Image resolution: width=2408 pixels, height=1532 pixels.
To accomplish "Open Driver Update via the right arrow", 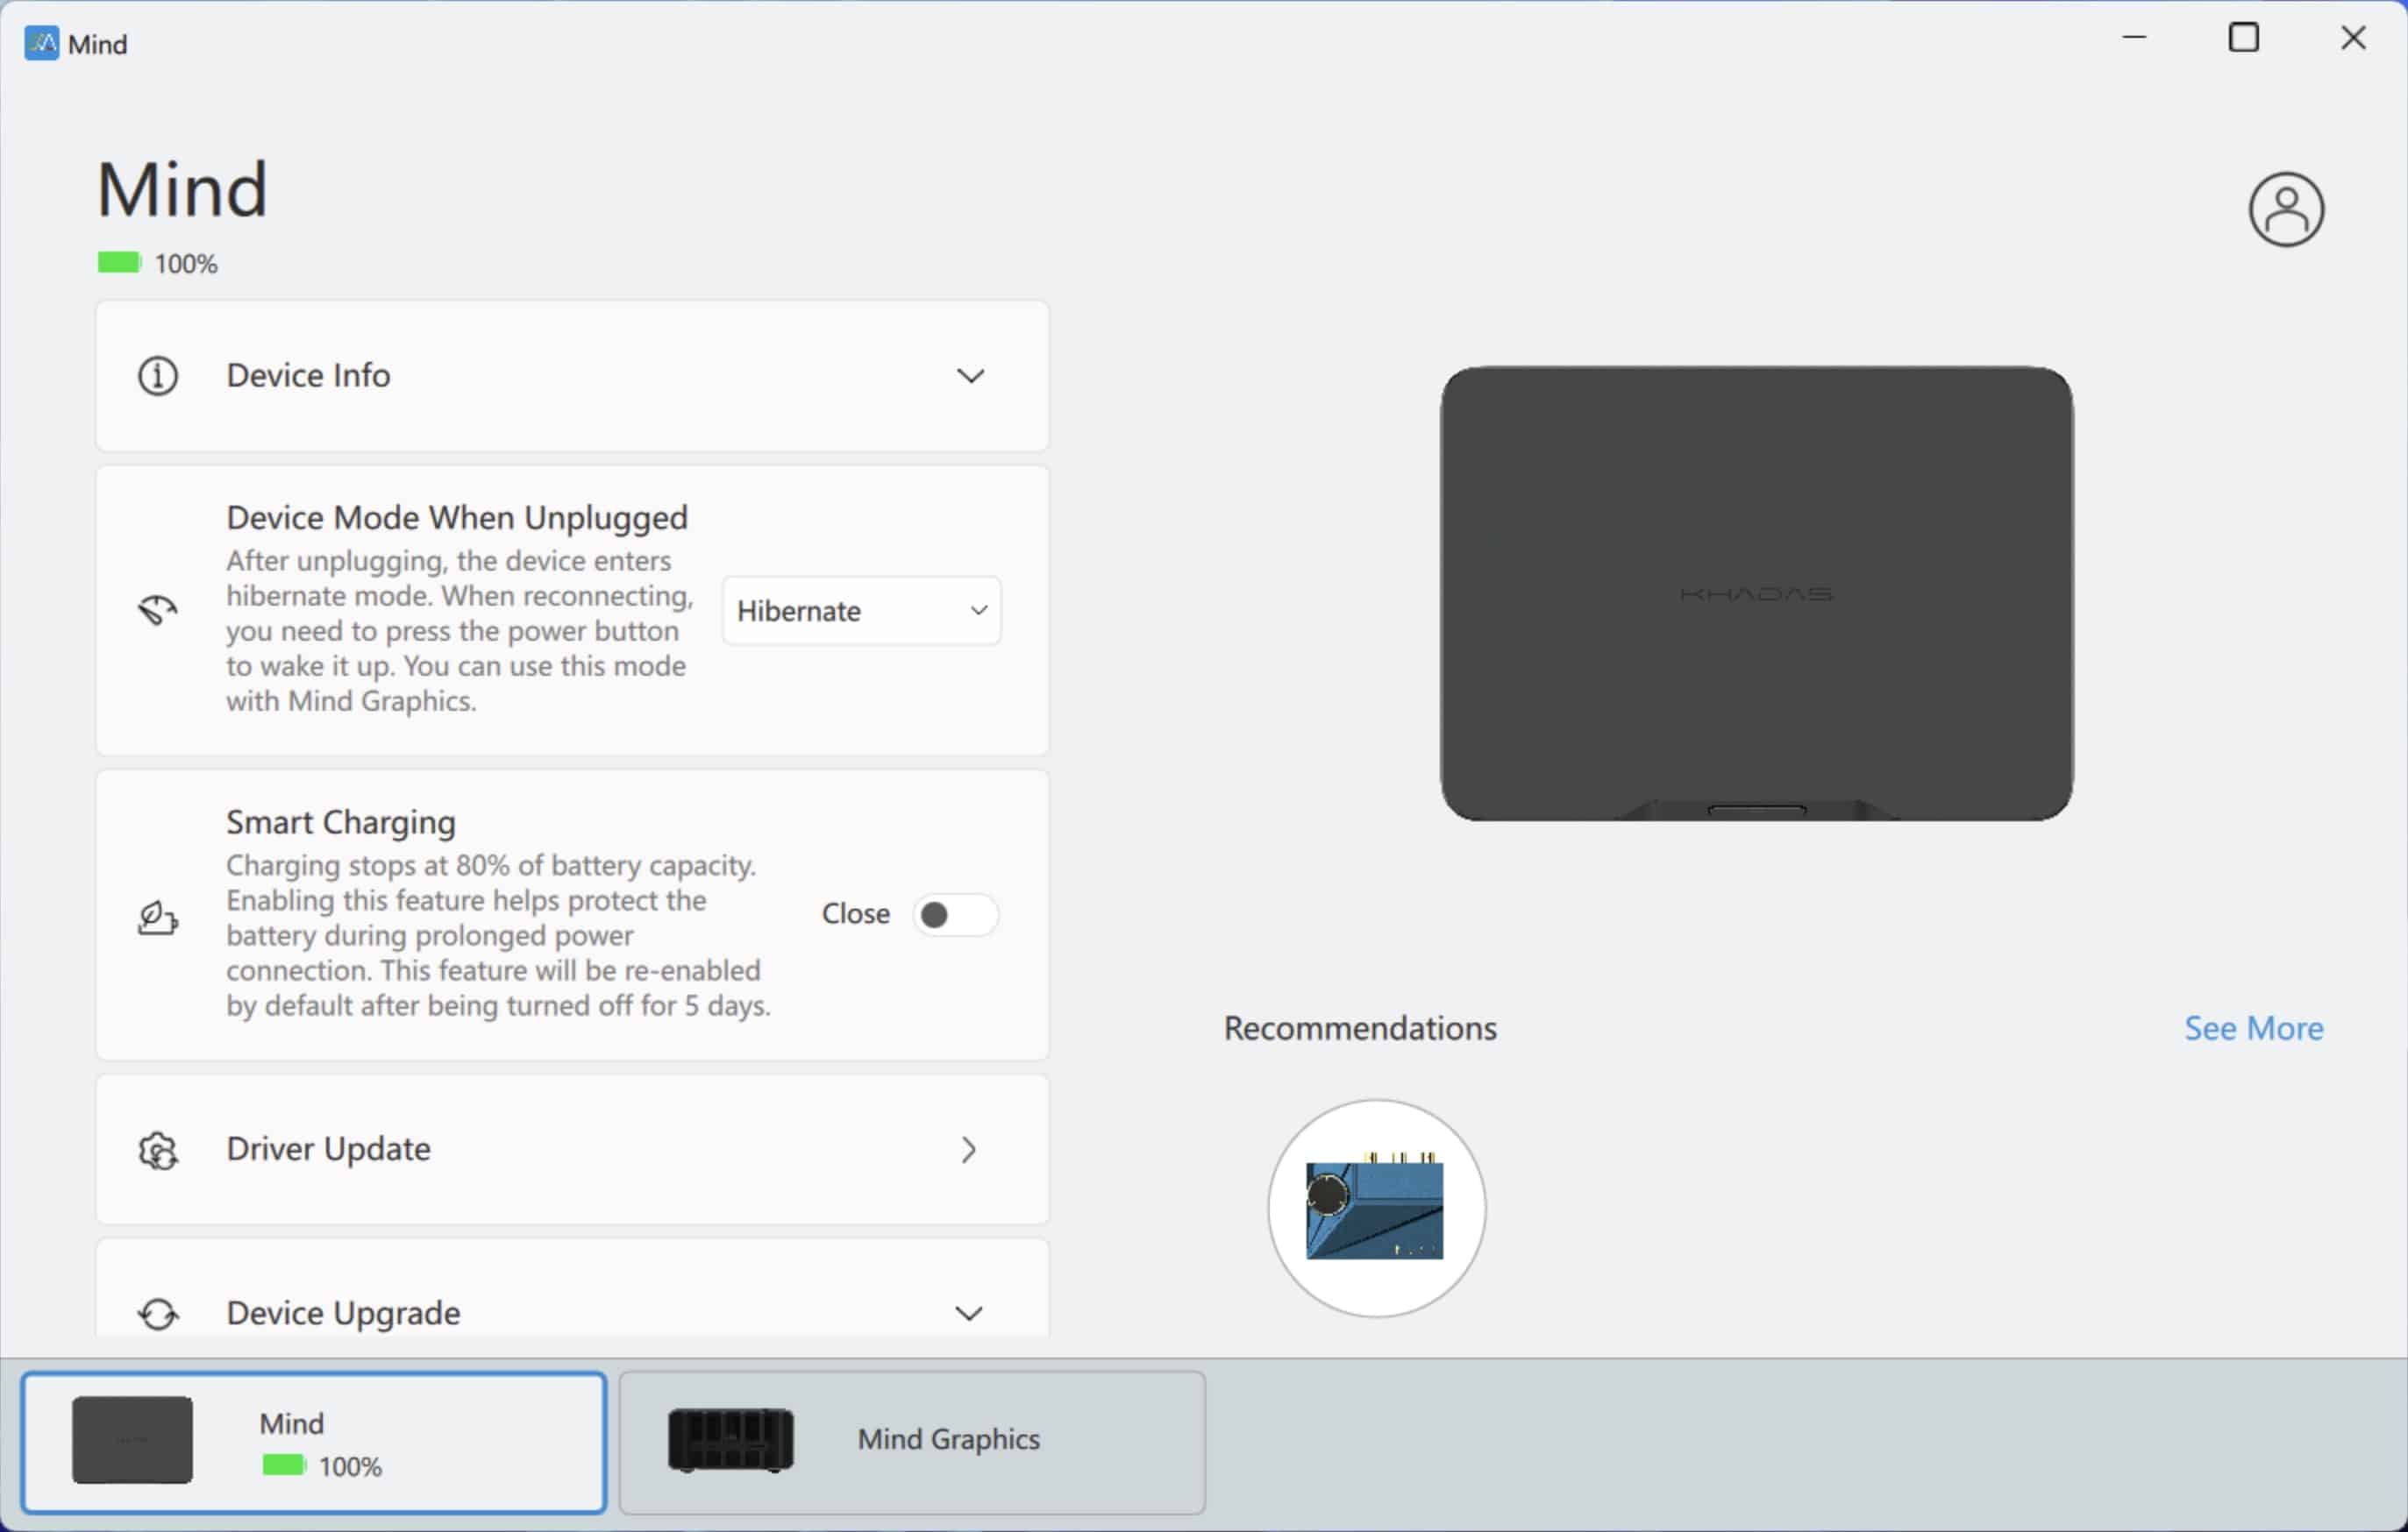I will click(968, 1150).
